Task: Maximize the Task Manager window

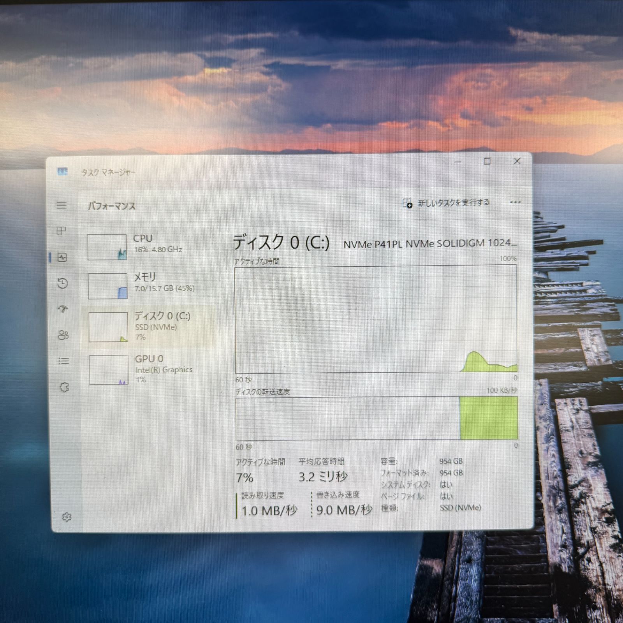Action: 487,161
